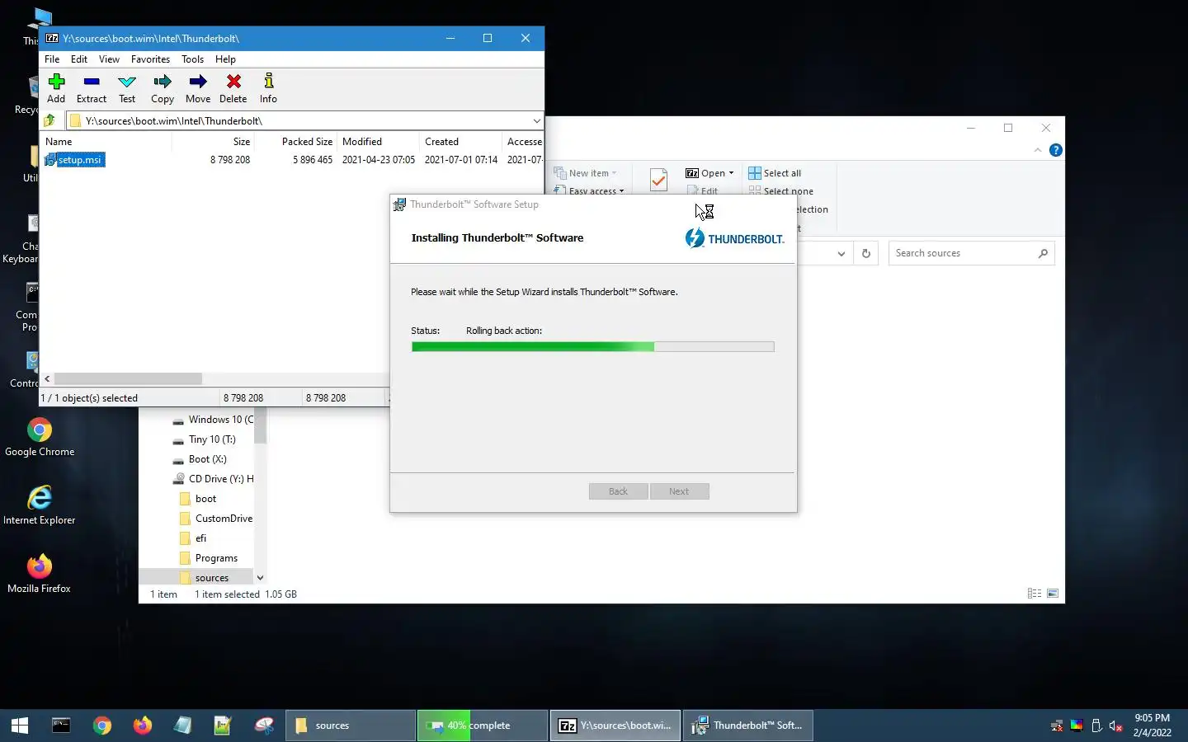Open Google Chrome desktop shortcut
Image resolution: width=1188 pixels, height=742 pixels.
(40, 437)
